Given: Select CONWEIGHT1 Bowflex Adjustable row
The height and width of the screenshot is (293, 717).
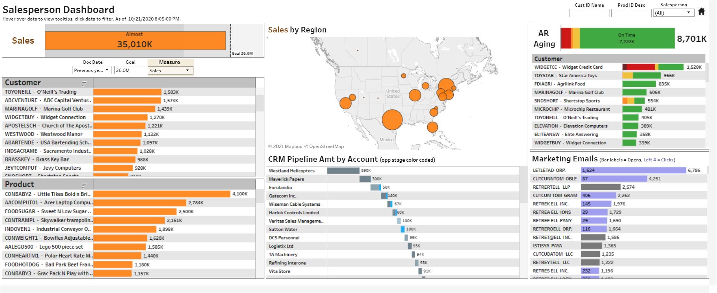Looking at the screenshot, I should pyautogui.click(x=129, y=238).
